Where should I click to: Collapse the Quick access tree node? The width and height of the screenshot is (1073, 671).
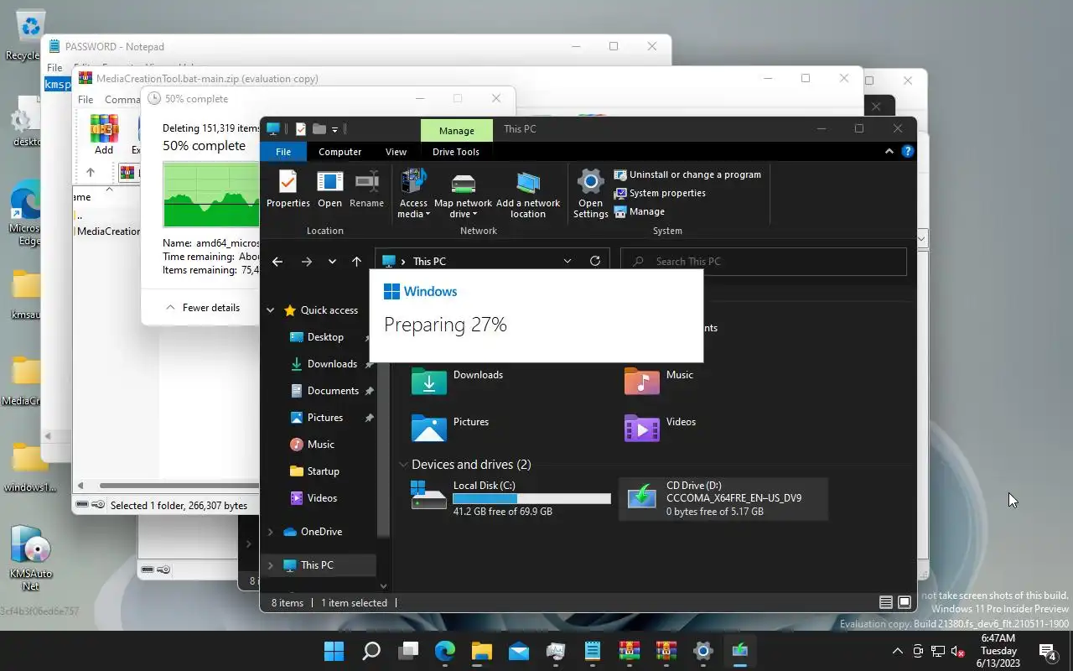(x=270, y=310)
